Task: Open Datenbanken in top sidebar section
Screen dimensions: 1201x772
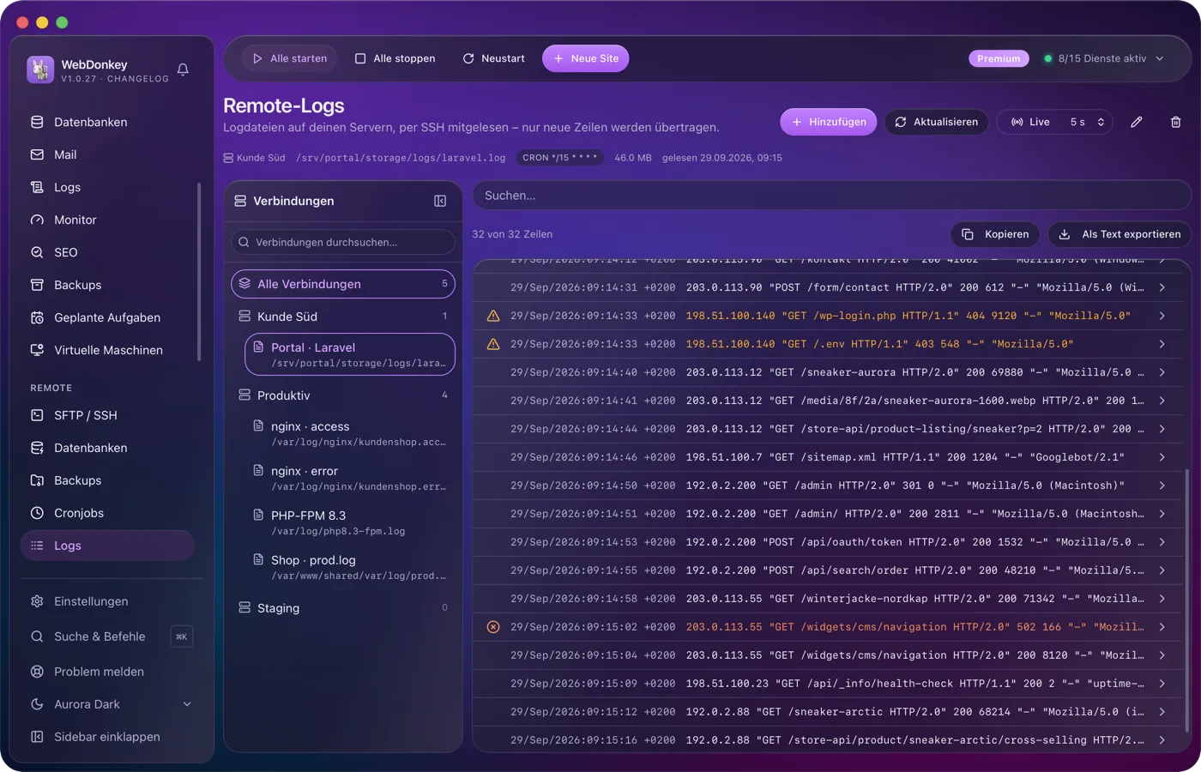Action: [108, 122]
